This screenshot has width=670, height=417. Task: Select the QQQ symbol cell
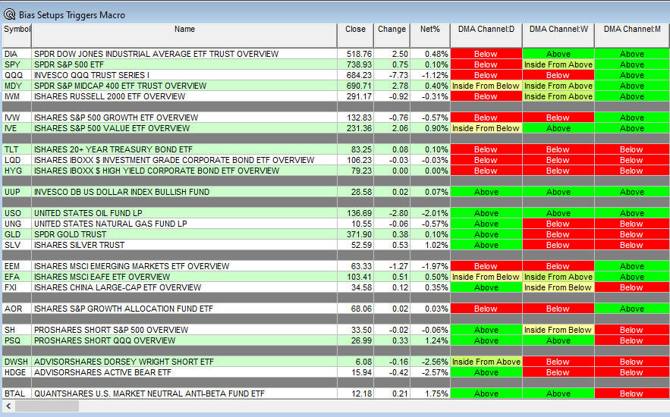click(17, 75)
